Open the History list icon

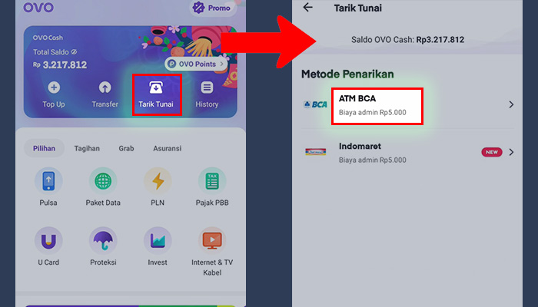tap(207, 87)
